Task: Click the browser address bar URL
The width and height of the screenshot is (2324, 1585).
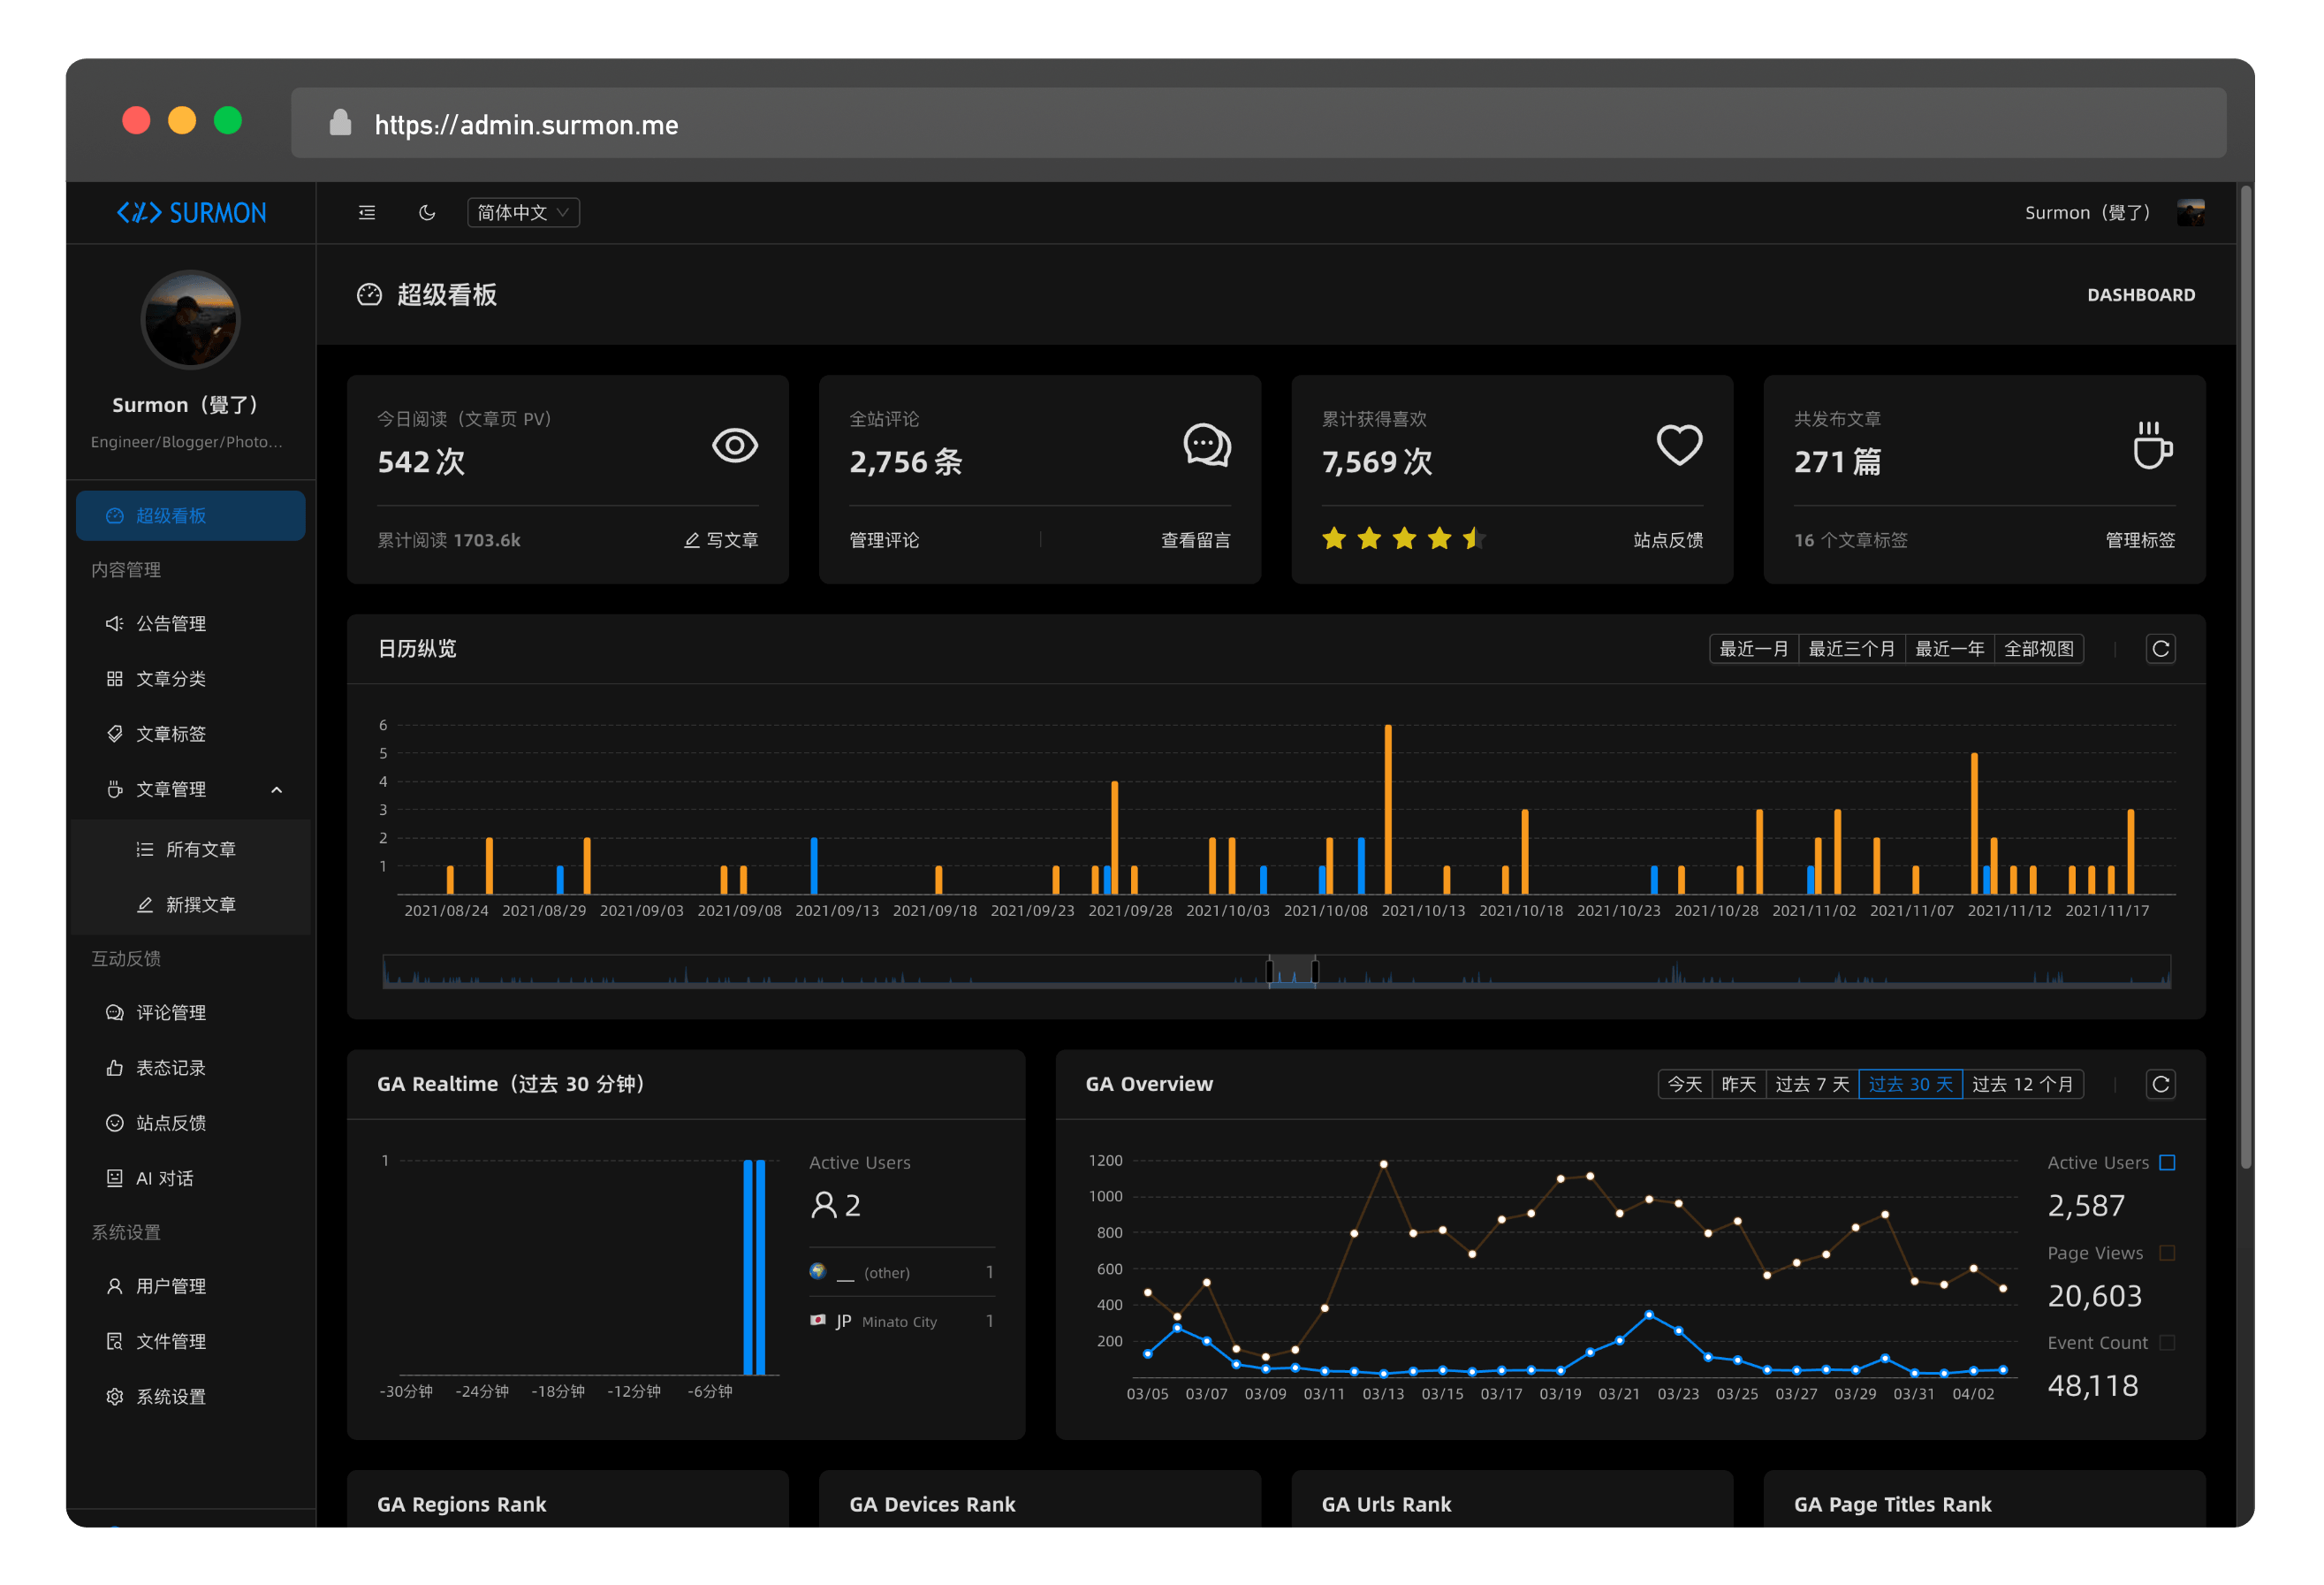Action: coord(526,125)
